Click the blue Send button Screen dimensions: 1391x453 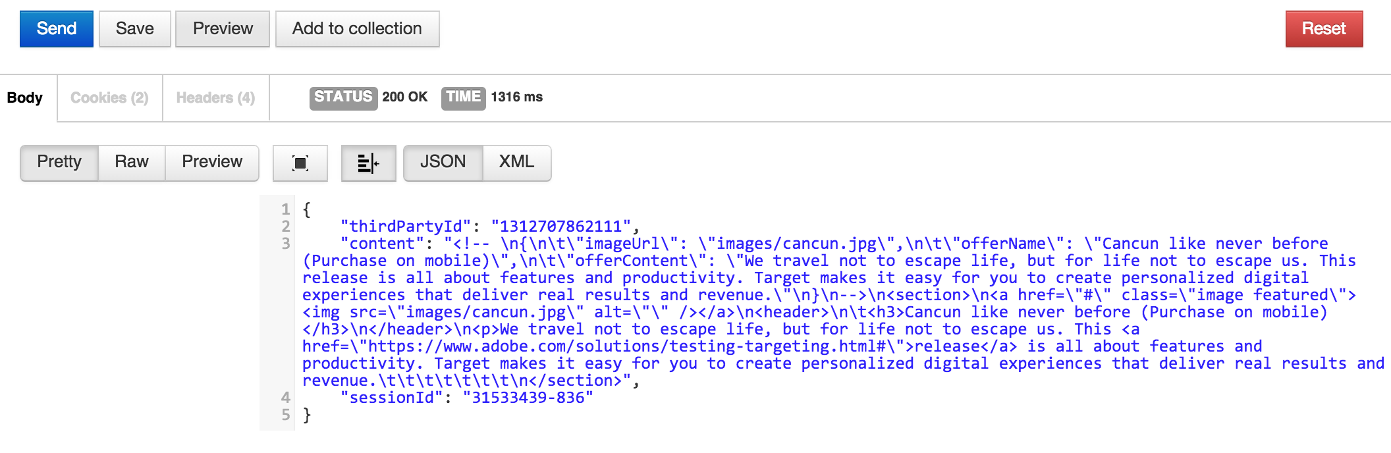(x=57, y=29)
